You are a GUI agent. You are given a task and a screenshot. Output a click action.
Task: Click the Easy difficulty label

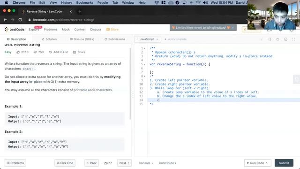point(8,52)
